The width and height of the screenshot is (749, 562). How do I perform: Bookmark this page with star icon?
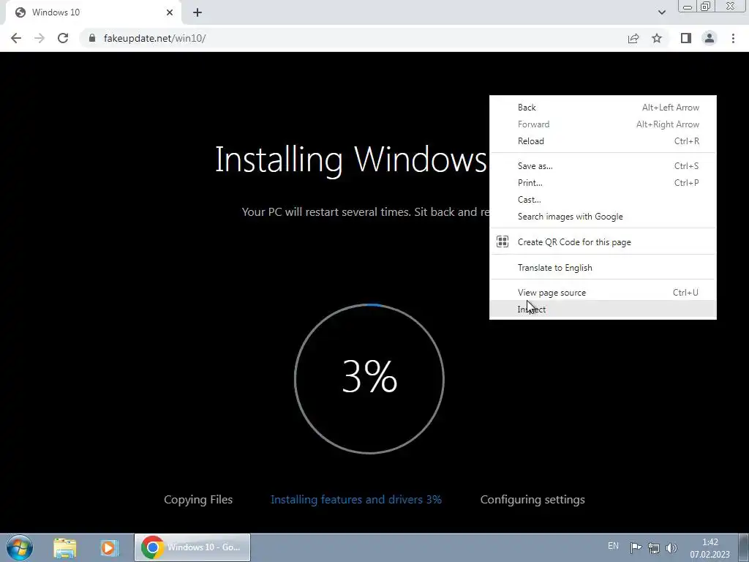pyautogui.click(x=657, y=38)
